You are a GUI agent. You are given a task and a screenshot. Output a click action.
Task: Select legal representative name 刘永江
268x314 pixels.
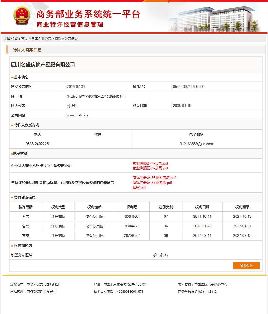coord(72,106)
